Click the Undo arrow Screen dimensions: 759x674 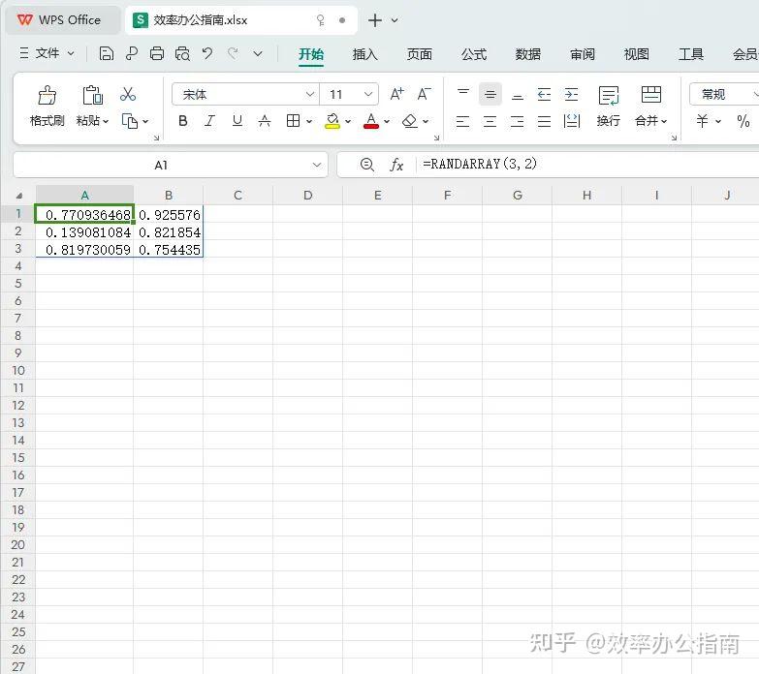coord(207,53)
